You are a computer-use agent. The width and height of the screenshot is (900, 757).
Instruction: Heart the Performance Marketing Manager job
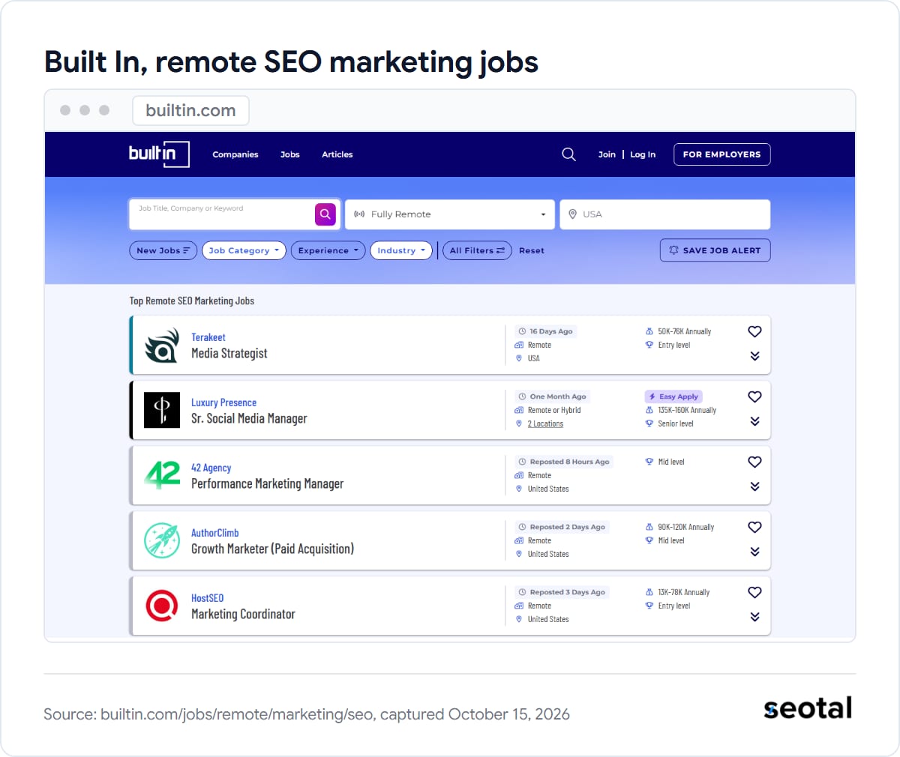pyautogui.click(x=754, y=462)
